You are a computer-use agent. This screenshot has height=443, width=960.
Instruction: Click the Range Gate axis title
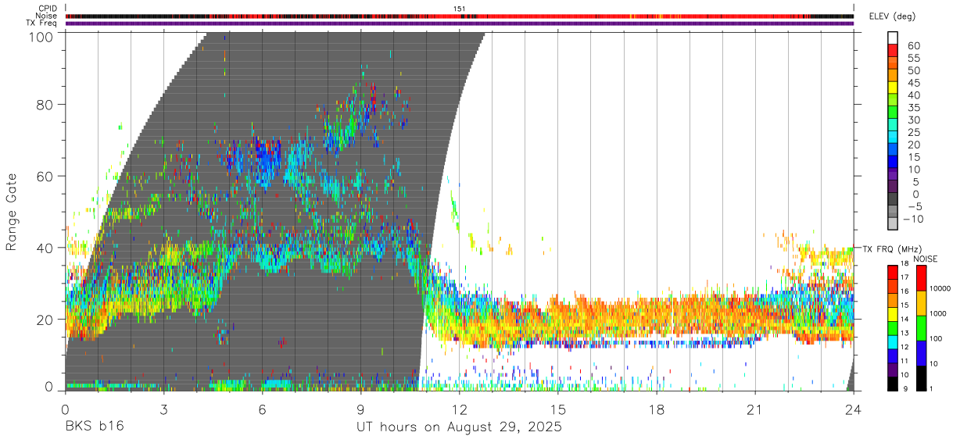click(x=12, y=211)
